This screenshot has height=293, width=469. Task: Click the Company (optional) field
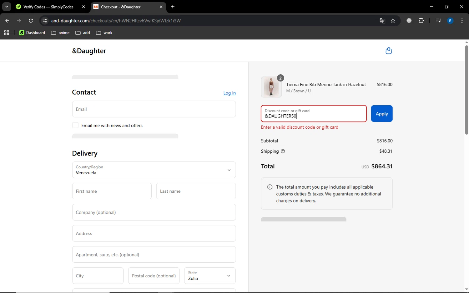click(154, 212)
